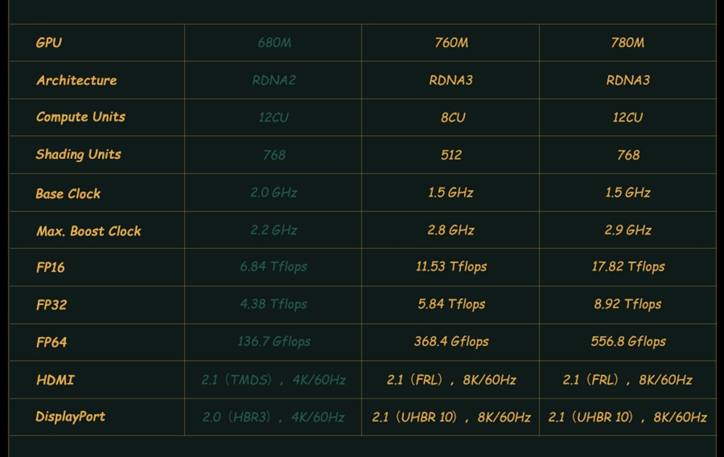This screenshot has width=724, height=457.
Task: Click the Shading Units row label
Action: tap(78, 155)
